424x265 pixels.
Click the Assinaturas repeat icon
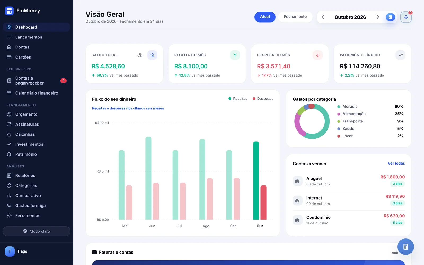coord(9,124)
